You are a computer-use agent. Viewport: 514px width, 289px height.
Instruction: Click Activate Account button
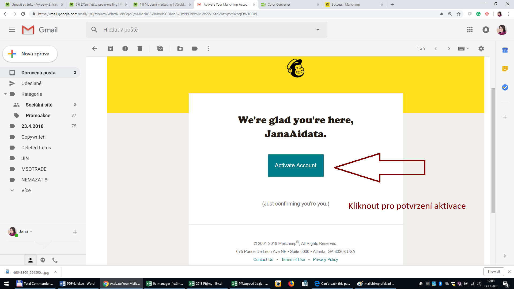pyautogui.click(x=296, y=165)
